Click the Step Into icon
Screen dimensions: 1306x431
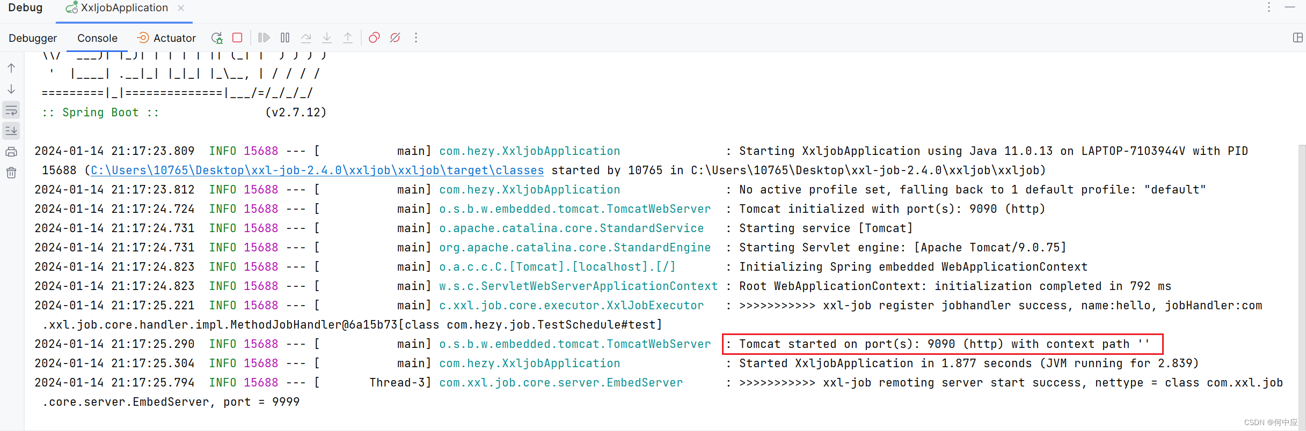(x=327, y=38)
